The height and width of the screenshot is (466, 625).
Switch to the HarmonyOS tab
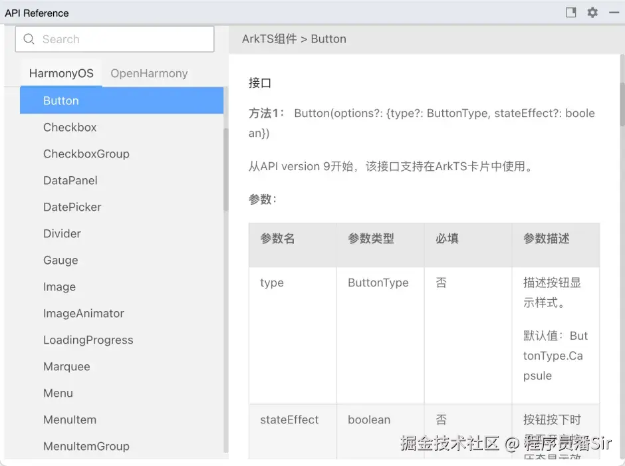coord(61,73)
